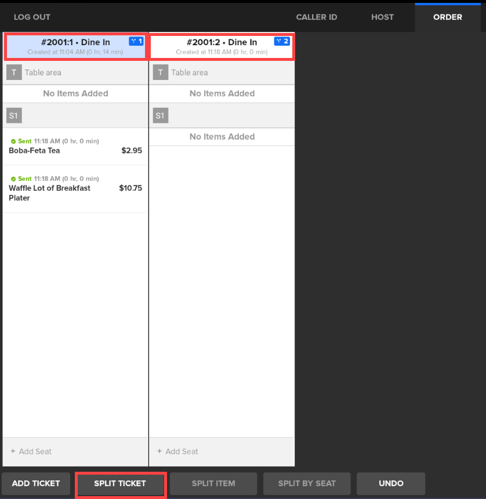Click the green Sent status icon on Boba-Feta Tea

[13, 141]
